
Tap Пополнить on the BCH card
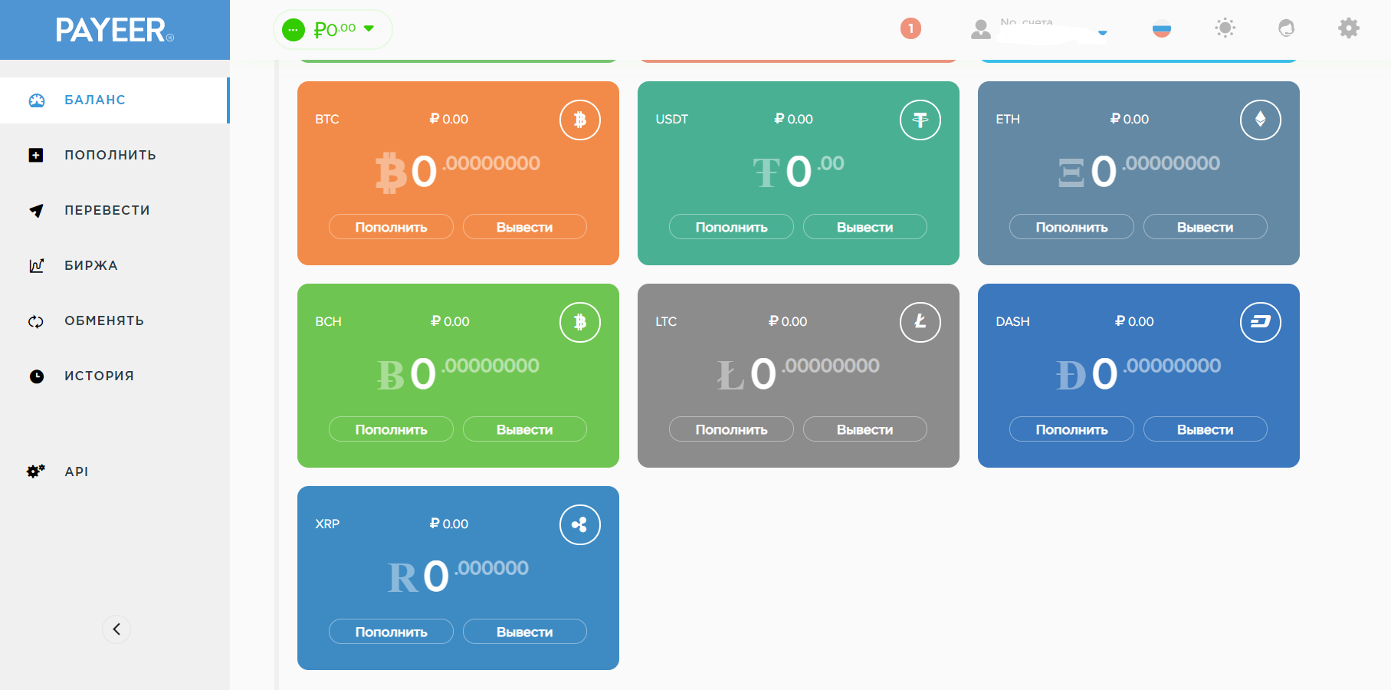(391, 429)
